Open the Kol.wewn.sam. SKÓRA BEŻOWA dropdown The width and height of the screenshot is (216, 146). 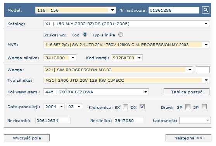[x=96, y=92]
